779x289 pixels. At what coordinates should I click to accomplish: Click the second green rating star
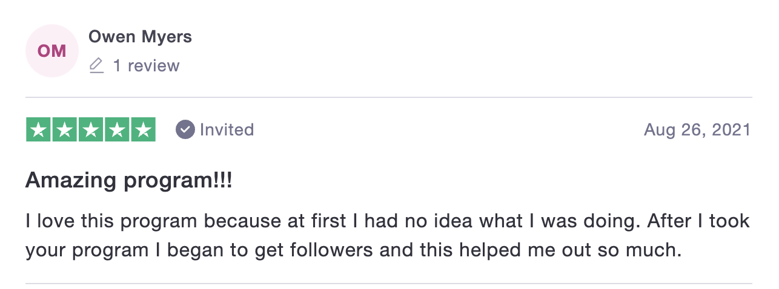65,129
